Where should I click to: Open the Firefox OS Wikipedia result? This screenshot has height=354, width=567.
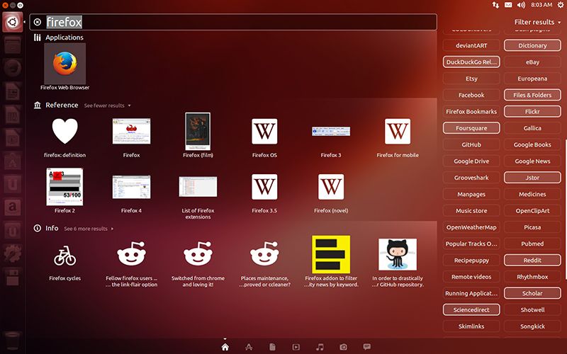pyautogui.click(x=264, y=132)
